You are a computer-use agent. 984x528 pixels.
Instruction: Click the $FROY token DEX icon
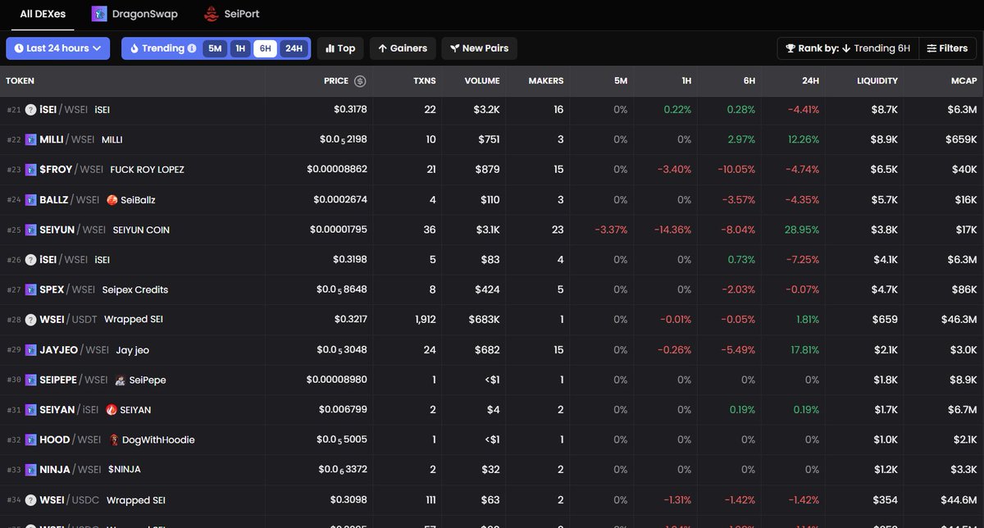click(31, 170)
